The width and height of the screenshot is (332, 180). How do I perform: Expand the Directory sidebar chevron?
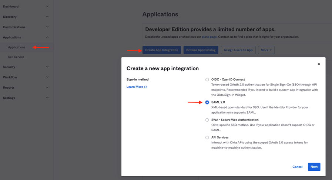pos(47,17)
